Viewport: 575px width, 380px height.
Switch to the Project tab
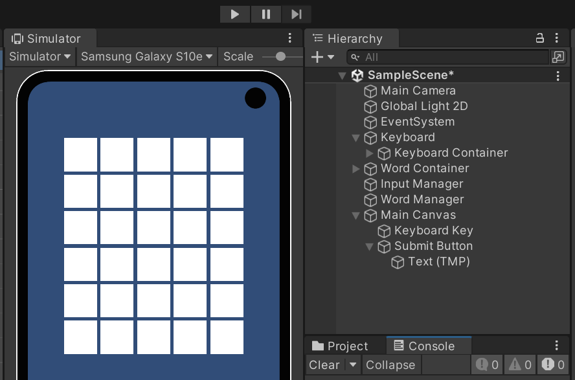tap(340, 346)
